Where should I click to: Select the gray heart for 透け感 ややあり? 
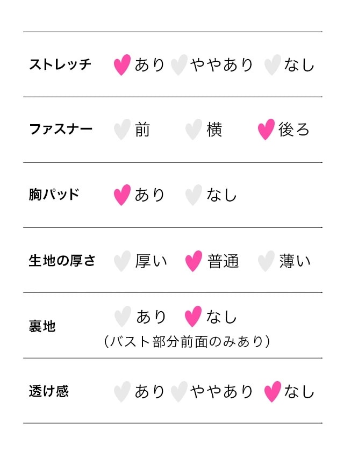(x=179, y=392)
